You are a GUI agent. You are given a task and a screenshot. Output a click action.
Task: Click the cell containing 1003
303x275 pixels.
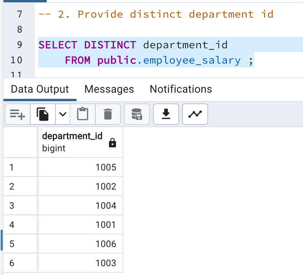pyautogui.click(x=80, y=263)
